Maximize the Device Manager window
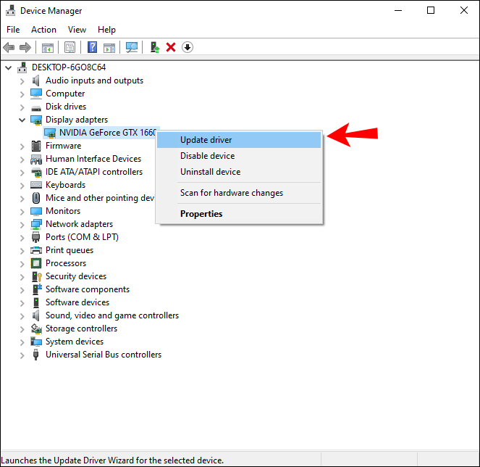480x467 pixels. tap(431, 10)
